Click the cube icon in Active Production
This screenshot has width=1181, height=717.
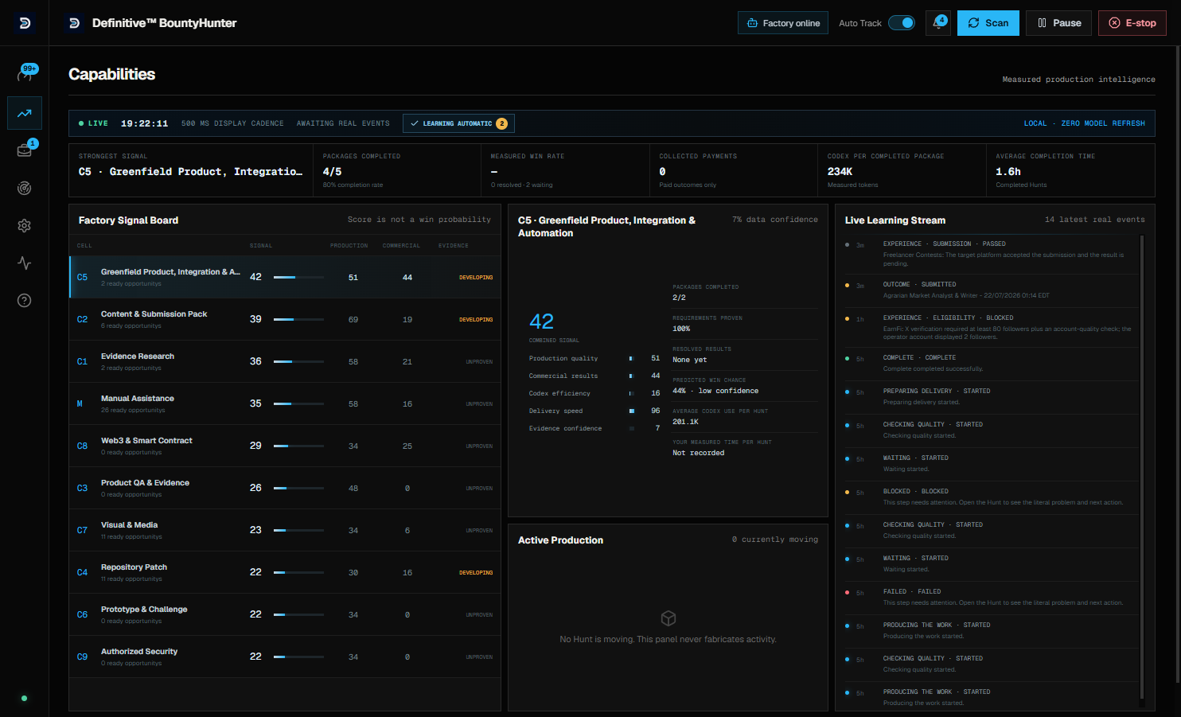(x=668, y=618)
